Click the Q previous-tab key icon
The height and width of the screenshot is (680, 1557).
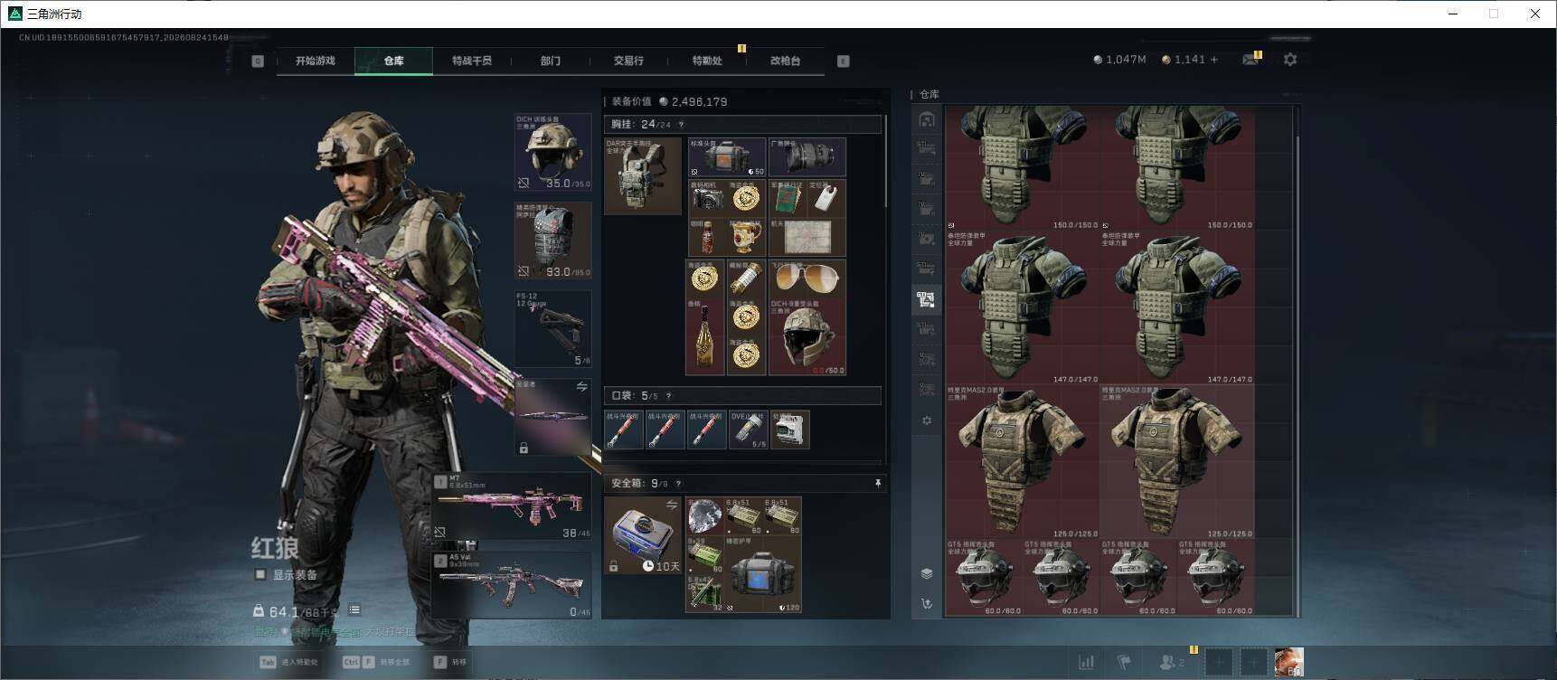pos(258,61)
